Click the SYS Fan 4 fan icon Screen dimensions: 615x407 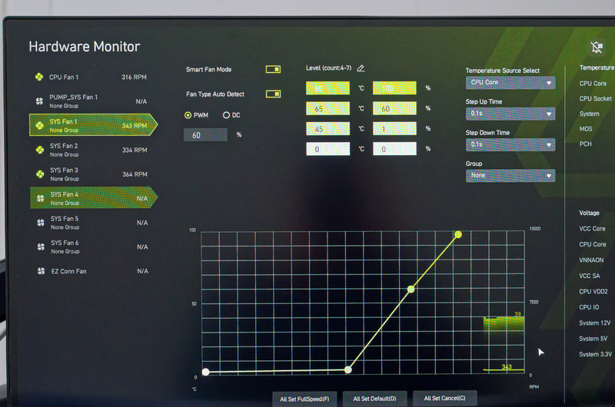point(41,198)
